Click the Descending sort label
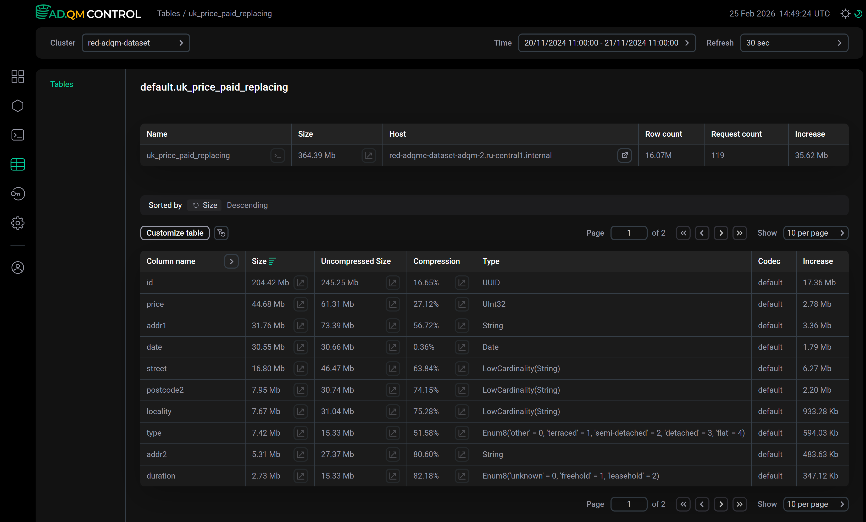This screenshot has width=866, height=522. tap(247, 205)
